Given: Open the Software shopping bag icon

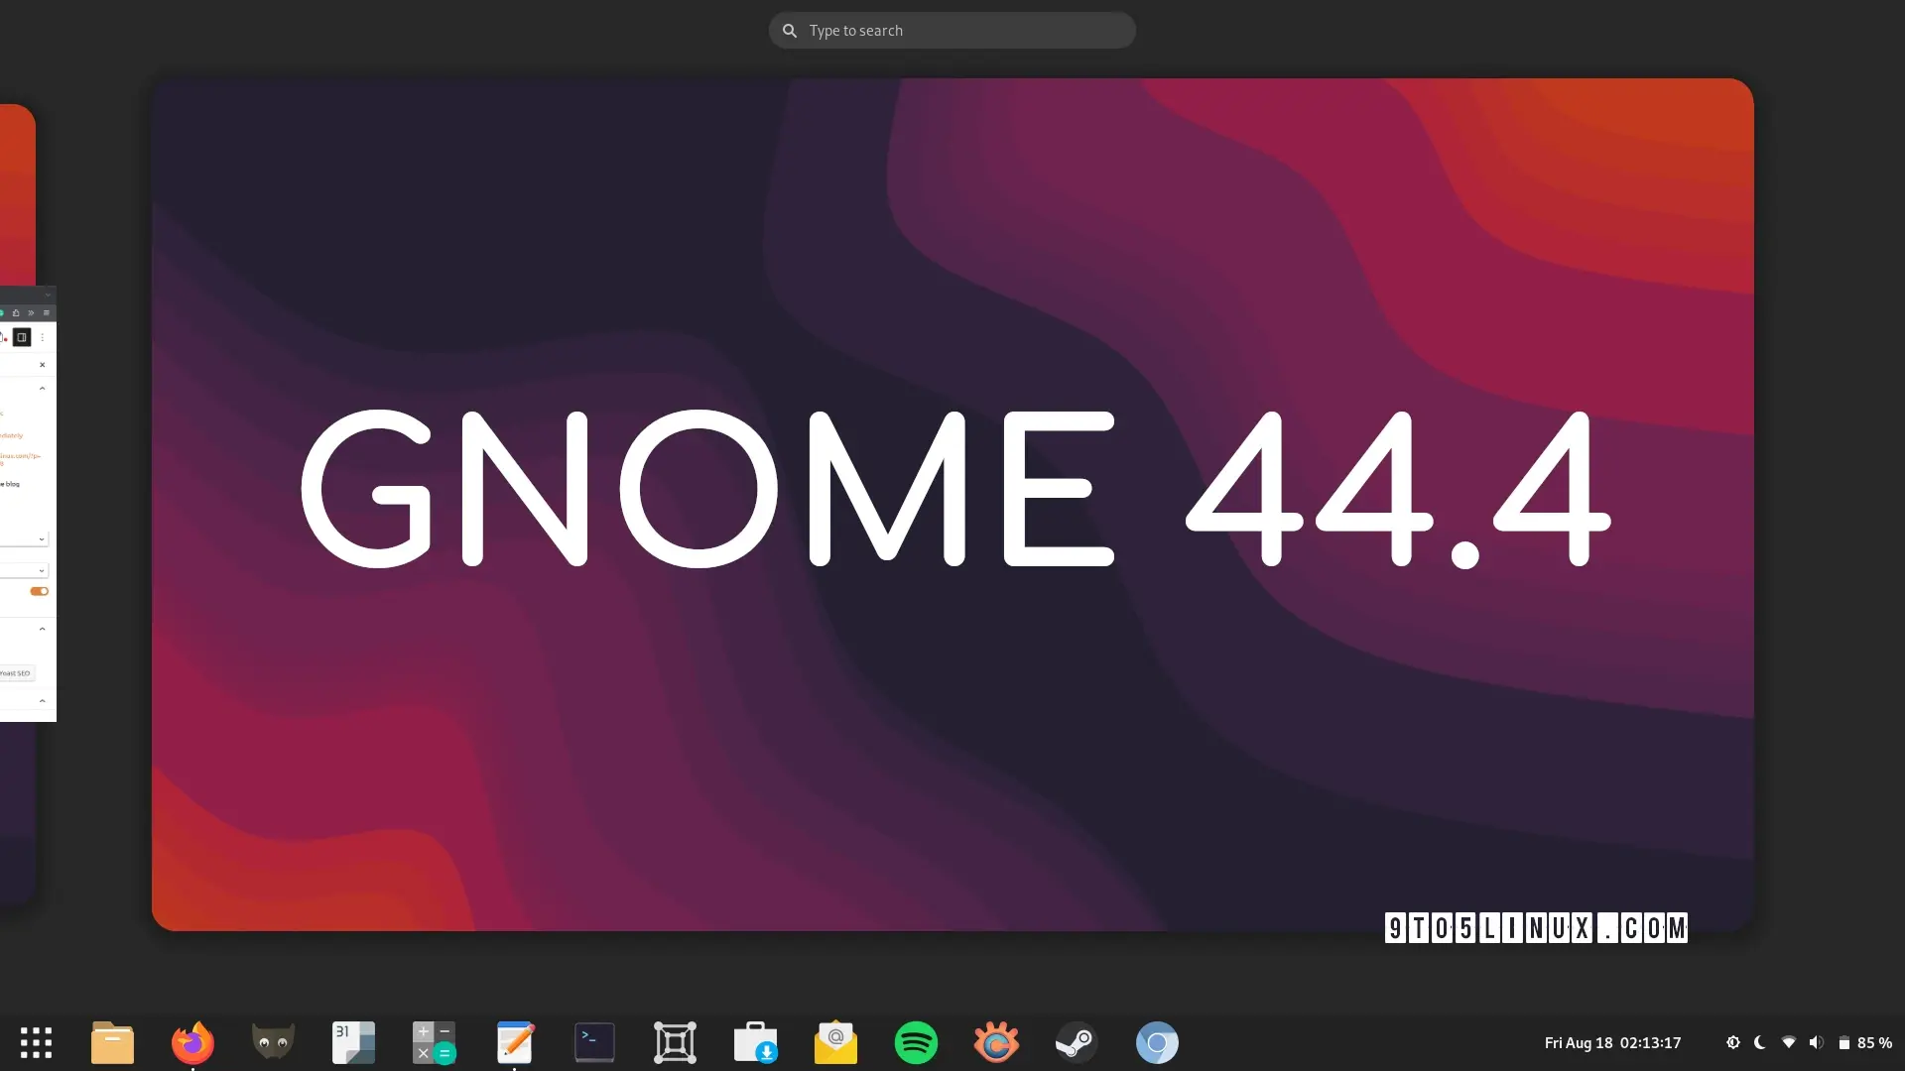Looking at the screenshot, I should coord(755,1042).
